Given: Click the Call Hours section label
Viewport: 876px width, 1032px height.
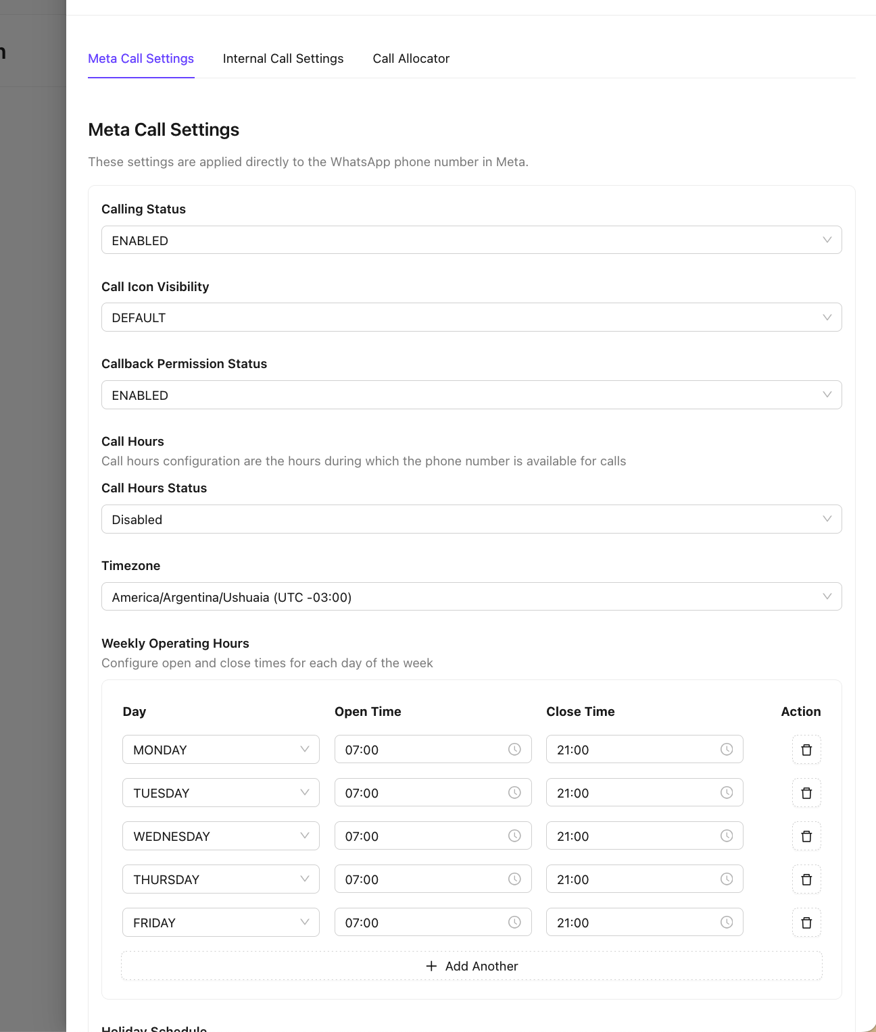Looking at the screenshot, I should [x=132, y=441].
